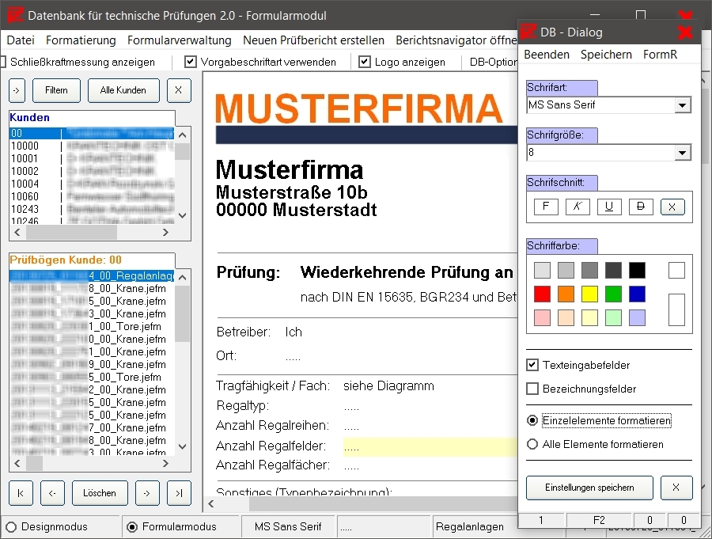This screenshot has width=712, height=539.
Task: Click main window application icon
Action: click(14, 15)
